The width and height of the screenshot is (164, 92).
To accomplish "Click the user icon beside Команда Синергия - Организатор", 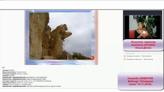I will pyautogui.click(x=125, y=56).
